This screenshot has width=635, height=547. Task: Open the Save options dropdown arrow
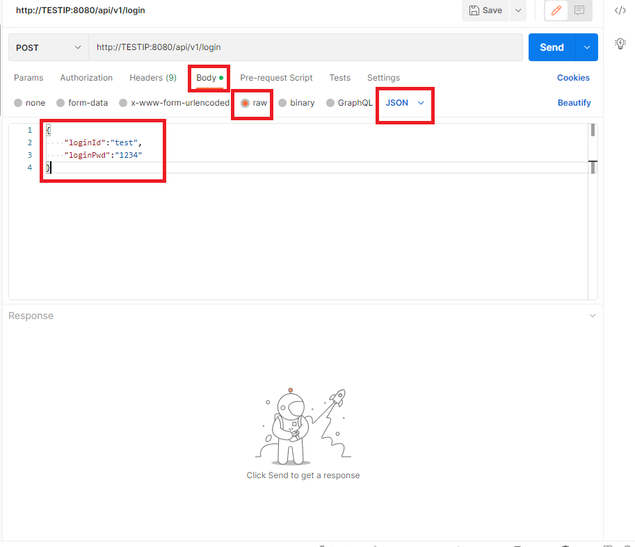click(518, 10)
